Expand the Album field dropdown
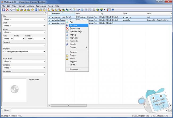 click(44, 32)
